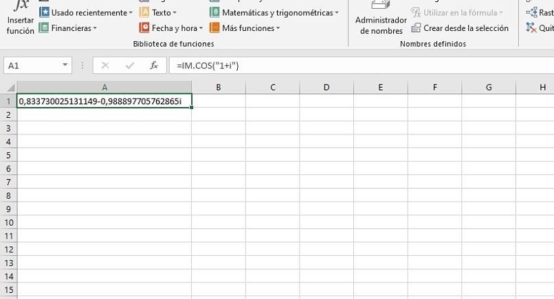554x299 pixels.
Task: Click the Usado recientemente star icon
Action: (44, 12)
